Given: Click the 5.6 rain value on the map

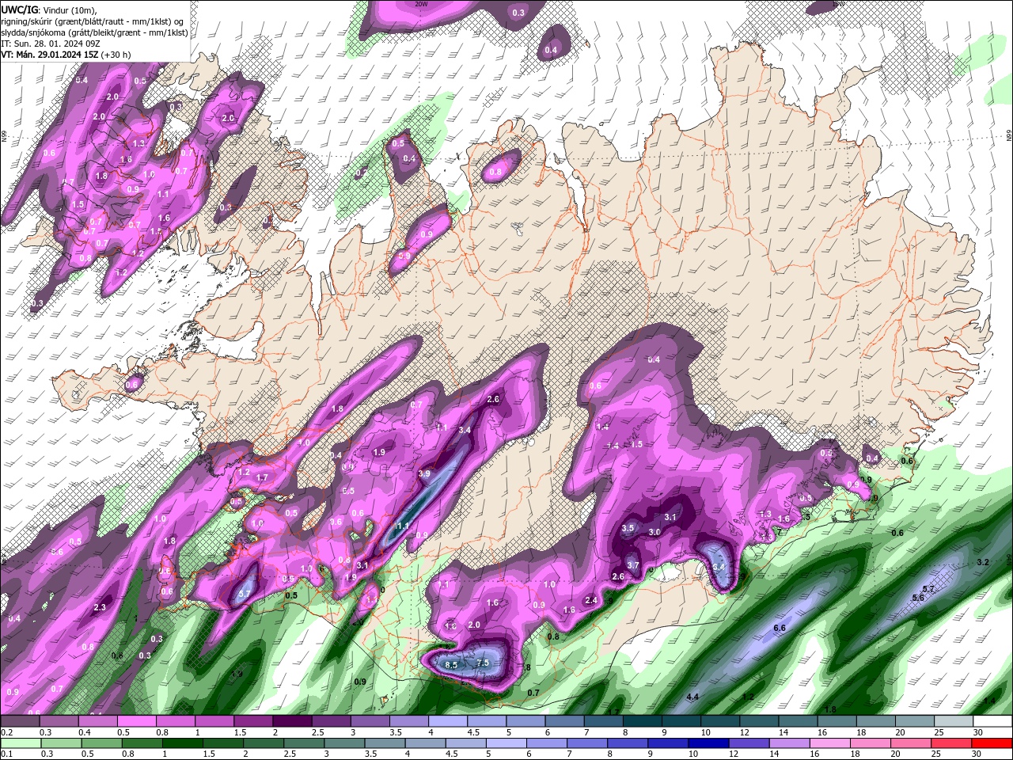Looking at the screenshot, I should [918, 598].
